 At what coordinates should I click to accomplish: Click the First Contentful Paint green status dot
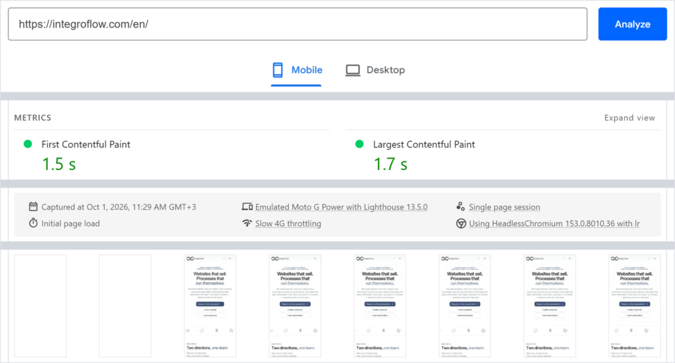(x=28, y=144)
